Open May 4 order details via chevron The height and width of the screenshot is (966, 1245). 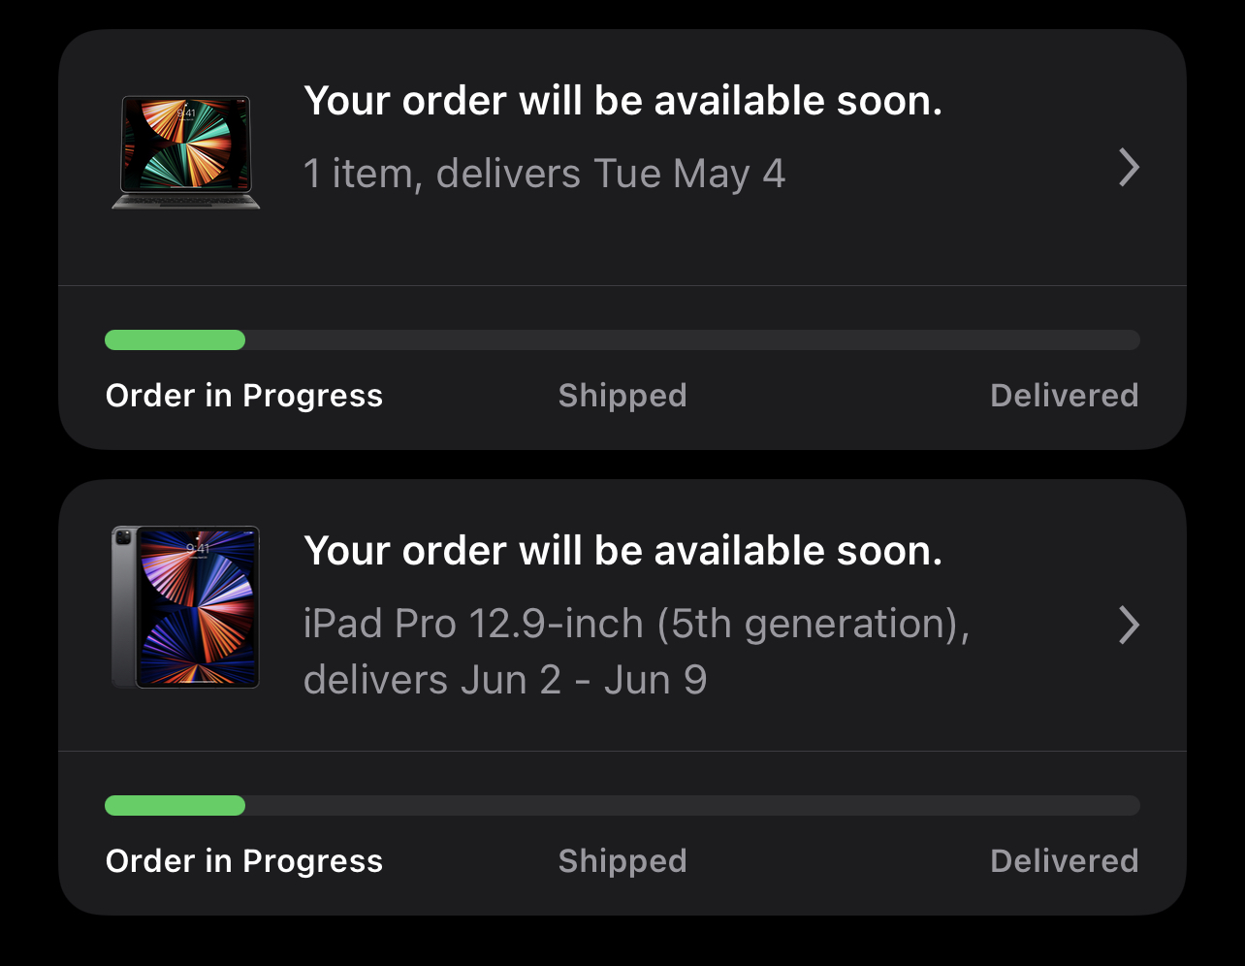1129,168
